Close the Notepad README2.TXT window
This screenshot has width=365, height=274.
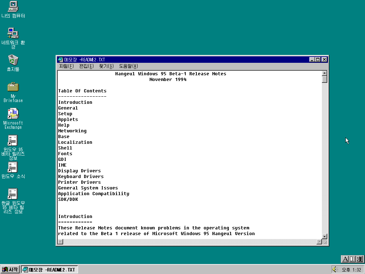(x=324, y=60)
